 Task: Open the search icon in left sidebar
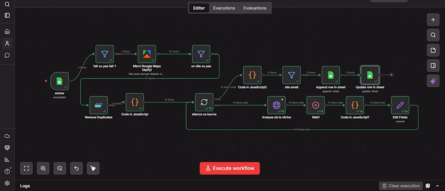point(7,4)
